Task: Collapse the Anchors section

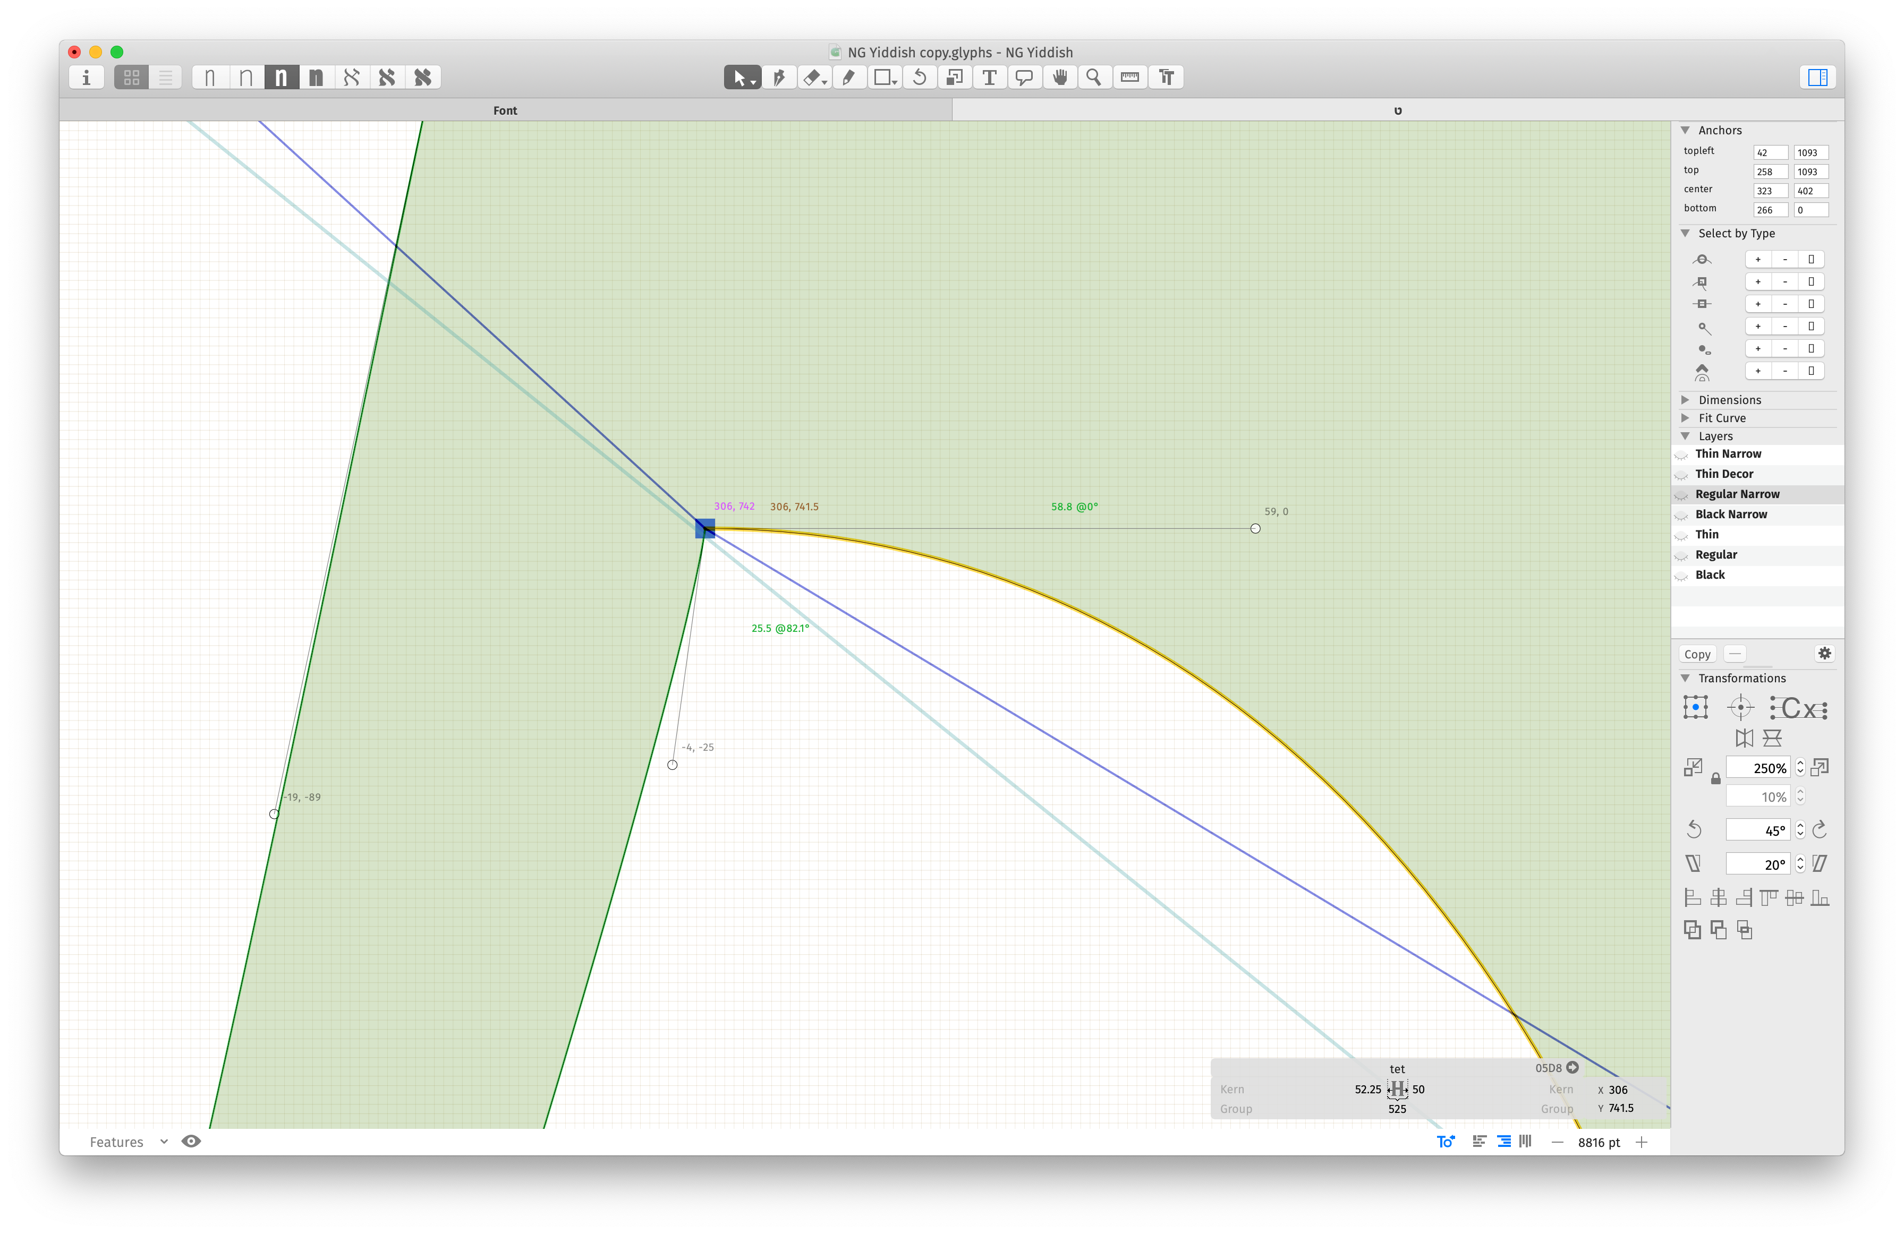Action: point(1686,130)
